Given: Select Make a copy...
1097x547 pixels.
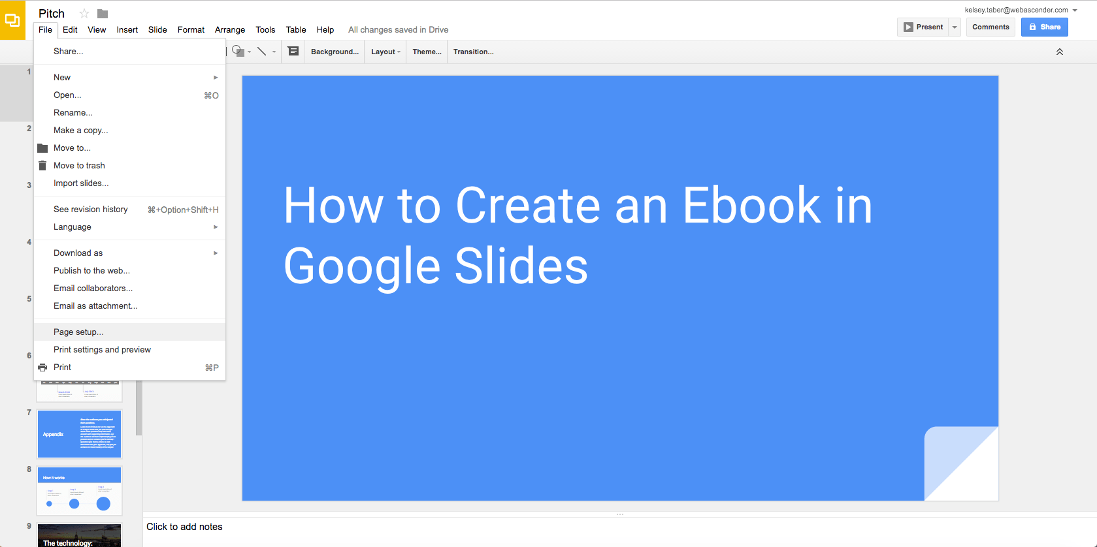Looking at the screenshot, I should coord(129,131).
